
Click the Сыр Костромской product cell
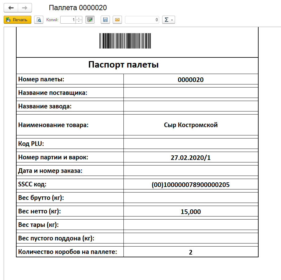(x=191, y=125)
